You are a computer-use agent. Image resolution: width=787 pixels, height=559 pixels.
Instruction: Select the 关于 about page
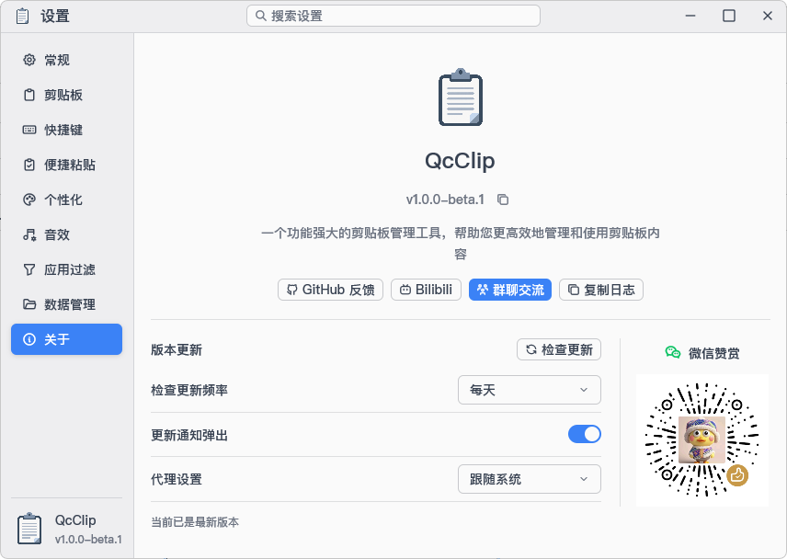click(x=66, y=339)
